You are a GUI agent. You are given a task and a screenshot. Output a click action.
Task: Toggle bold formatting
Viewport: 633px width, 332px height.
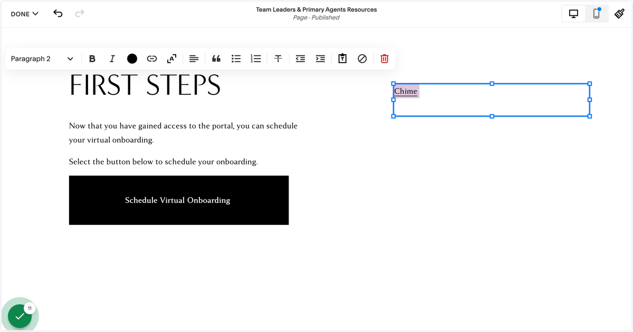tap(92, 58)
